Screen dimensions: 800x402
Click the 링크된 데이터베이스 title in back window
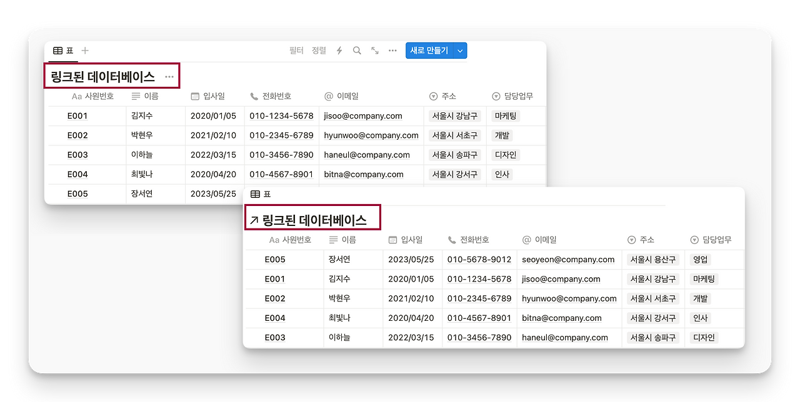coord(102,77)
